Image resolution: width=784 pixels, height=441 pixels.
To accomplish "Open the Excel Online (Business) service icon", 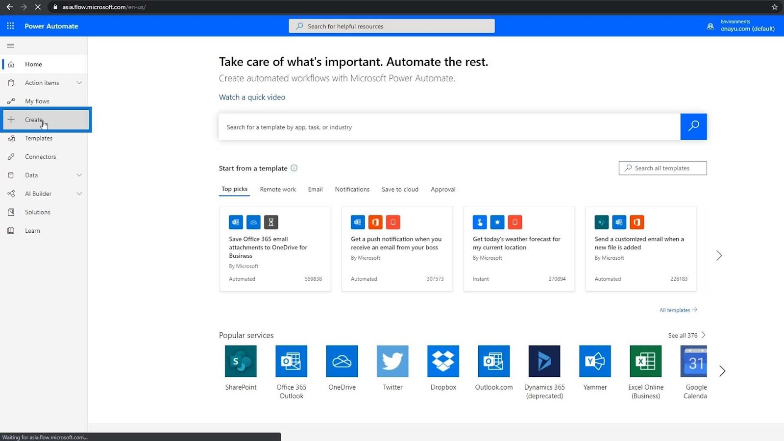I will pyautogui.click(x=646, y=361).
